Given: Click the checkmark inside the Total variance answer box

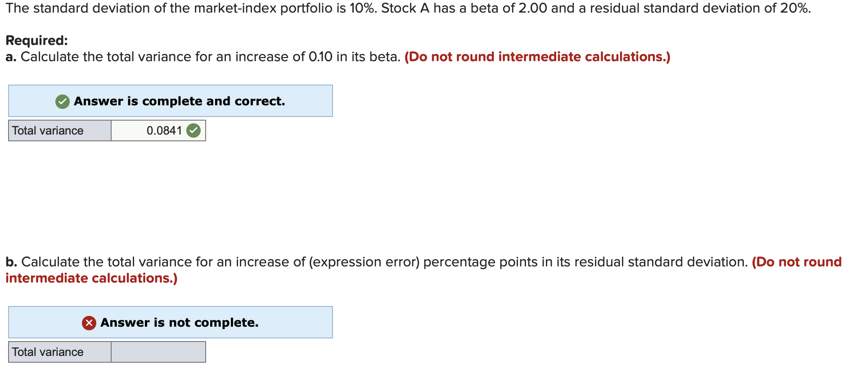Looking at the screenshot, I should click(x=193, y=130).
